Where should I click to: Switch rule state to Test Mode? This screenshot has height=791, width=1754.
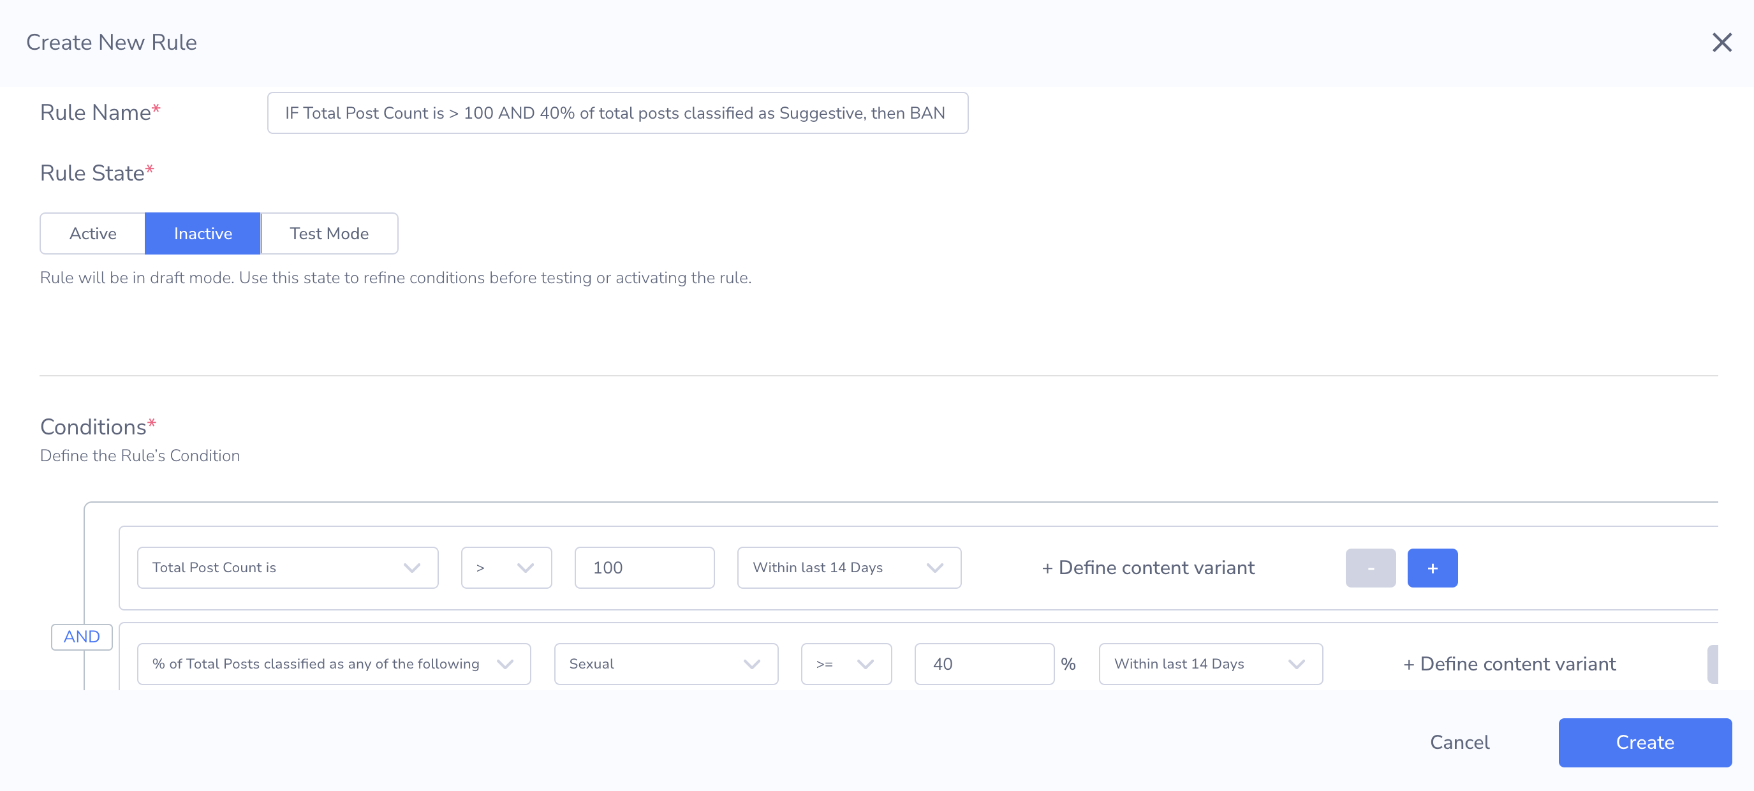[329, 233]
